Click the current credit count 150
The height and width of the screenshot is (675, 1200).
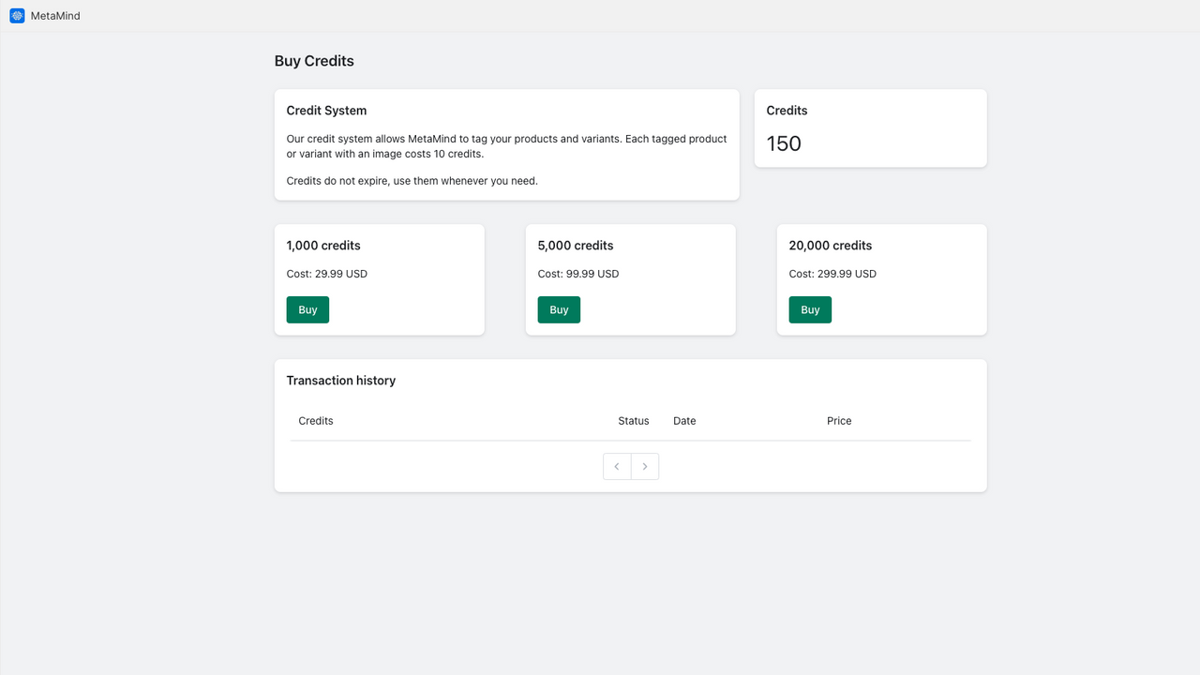pos(783,143)
